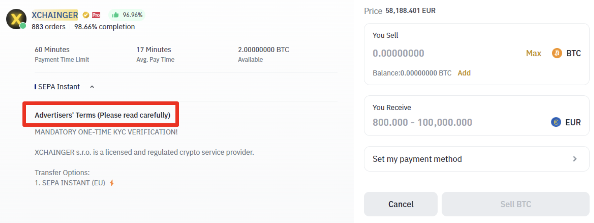Click the red Pro badge icon
The image size is (594, 223).
(x=96, y=15)
